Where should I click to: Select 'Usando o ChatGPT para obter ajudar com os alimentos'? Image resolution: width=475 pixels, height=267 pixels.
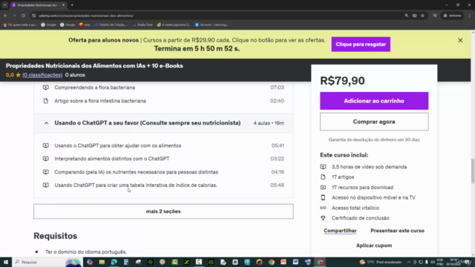pos(118,145)
